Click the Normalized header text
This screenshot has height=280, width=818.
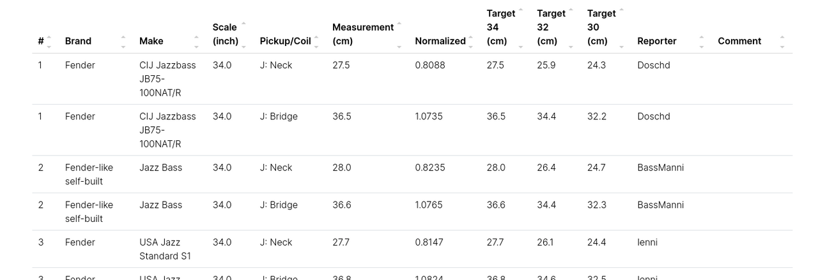[x=440, y=41]
